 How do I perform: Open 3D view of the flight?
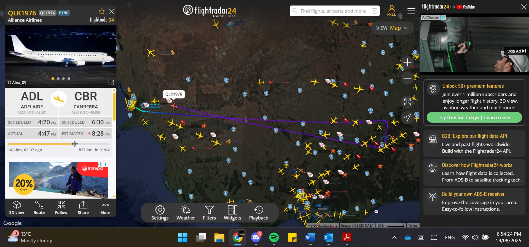pos(17,208)
